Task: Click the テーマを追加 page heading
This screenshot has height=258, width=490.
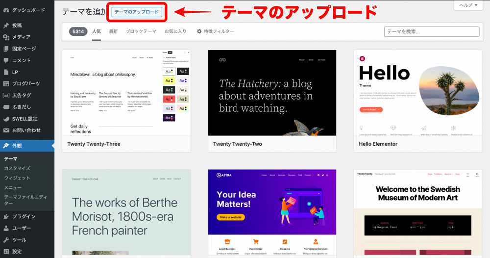Action: point(84,12)
